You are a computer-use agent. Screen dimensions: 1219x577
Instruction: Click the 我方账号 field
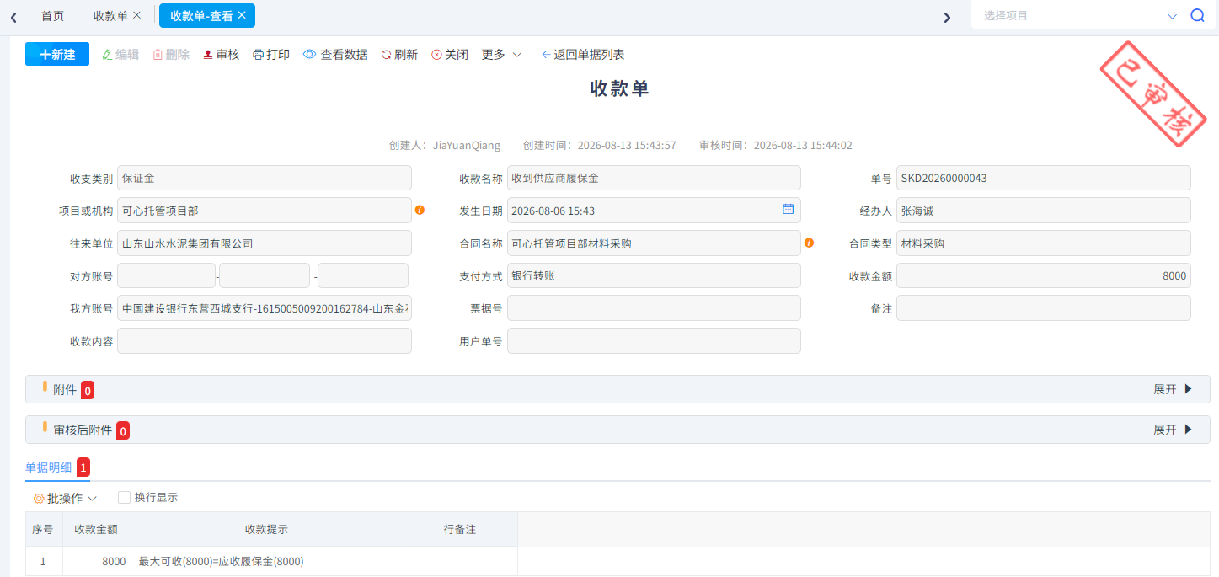pyautogui.click(x=265, y=308)
